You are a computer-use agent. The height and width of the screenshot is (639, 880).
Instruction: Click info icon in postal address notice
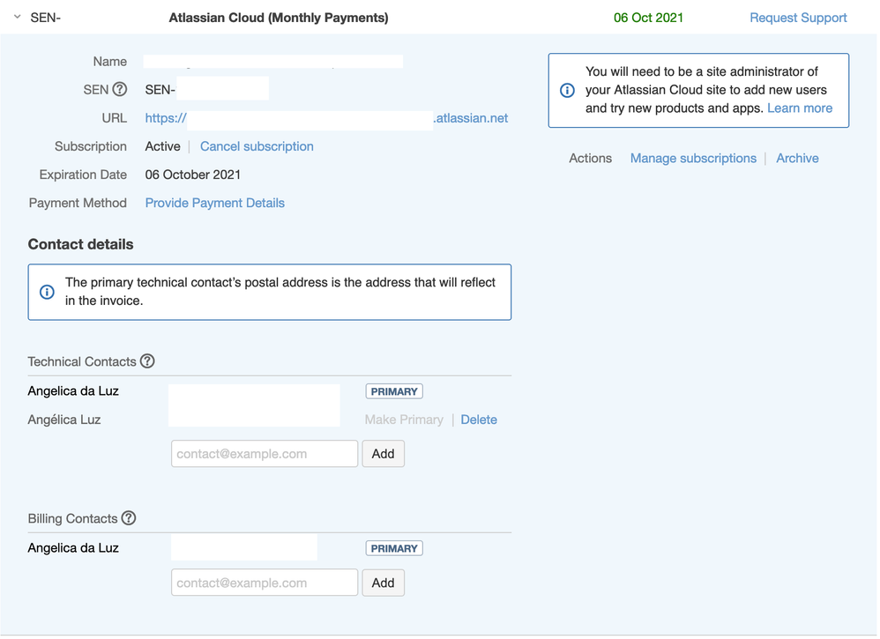[47, 292]
